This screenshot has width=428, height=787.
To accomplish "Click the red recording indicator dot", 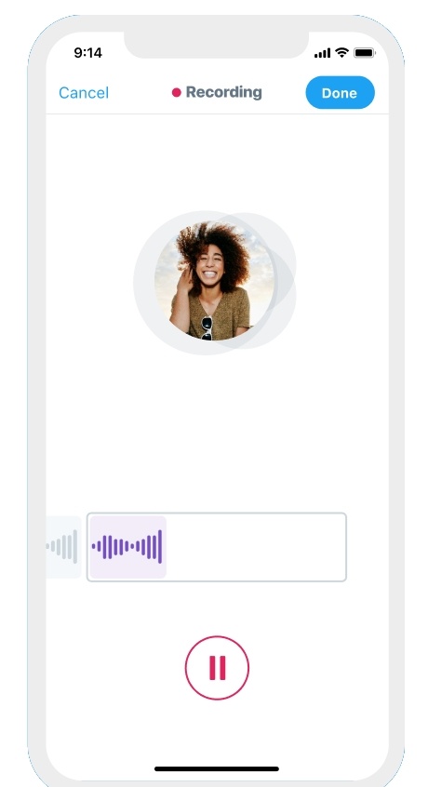I will pos(176,92).
